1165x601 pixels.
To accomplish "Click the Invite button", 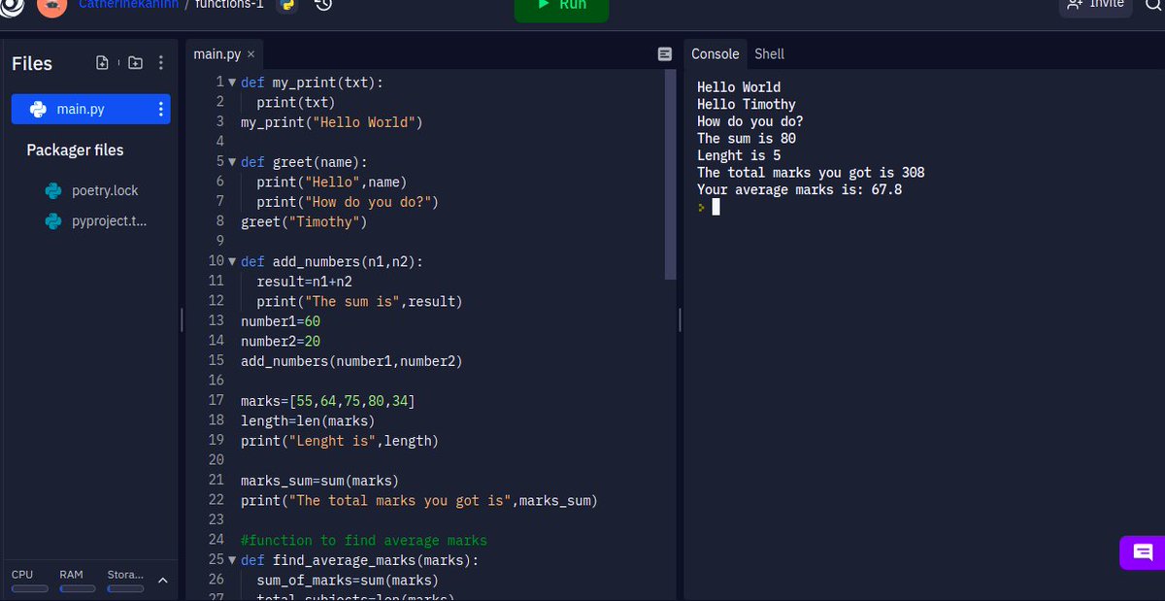I will pos(1095,6).
